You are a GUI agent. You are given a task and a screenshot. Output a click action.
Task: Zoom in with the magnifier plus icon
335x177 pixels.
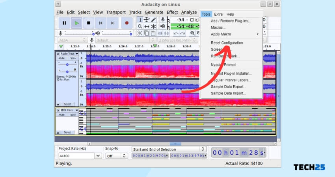(x=192, y=33)
